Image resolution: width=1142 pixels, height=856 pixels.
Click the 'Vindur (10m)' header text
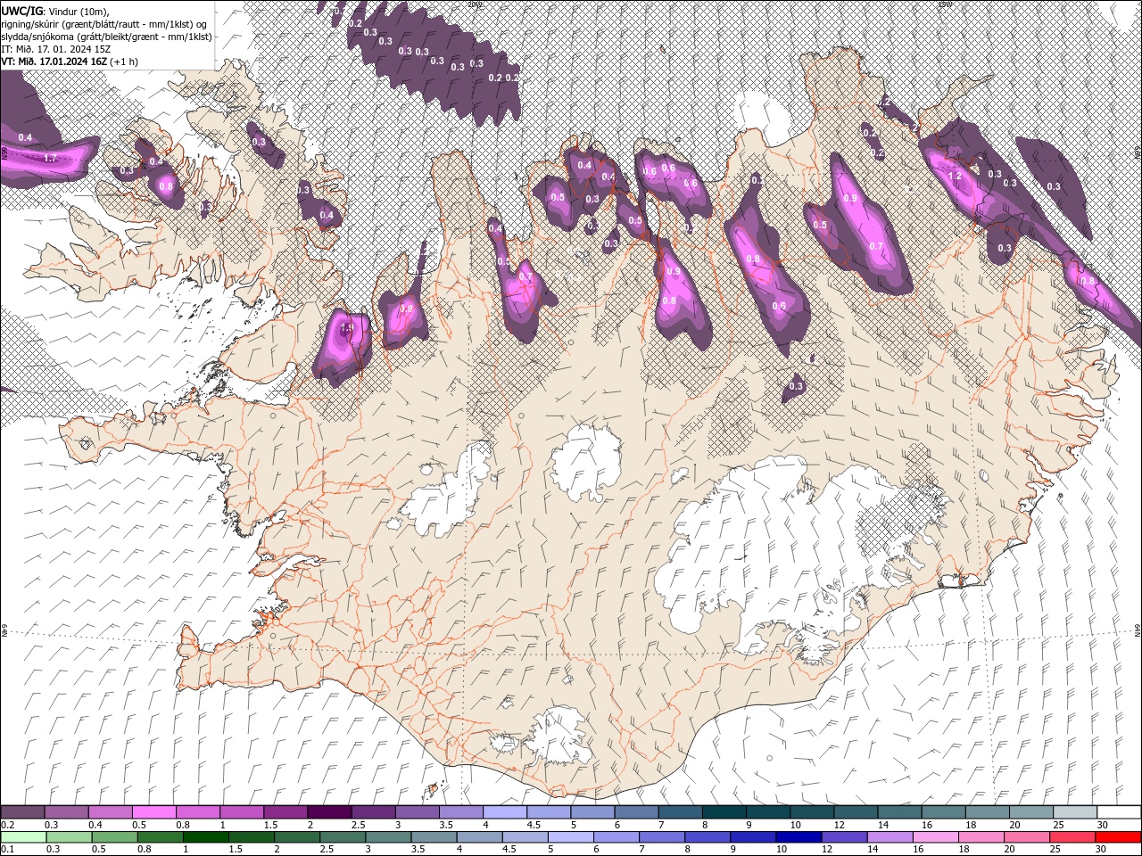pos(79,11)
